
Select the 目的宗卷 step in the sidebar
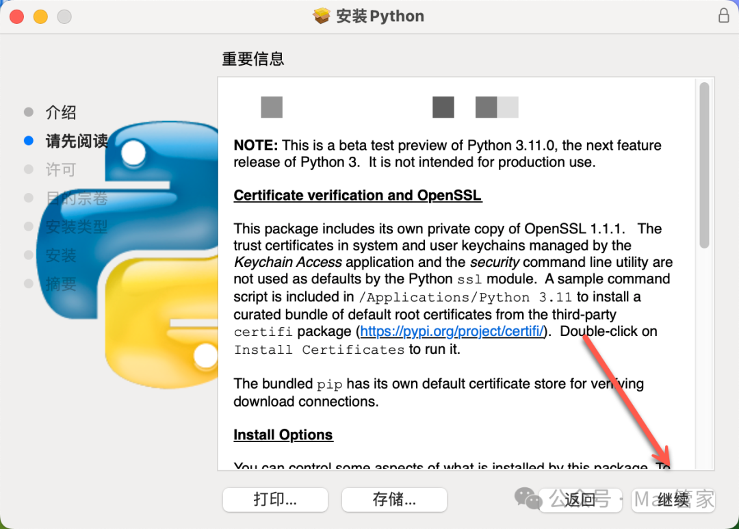76,198
